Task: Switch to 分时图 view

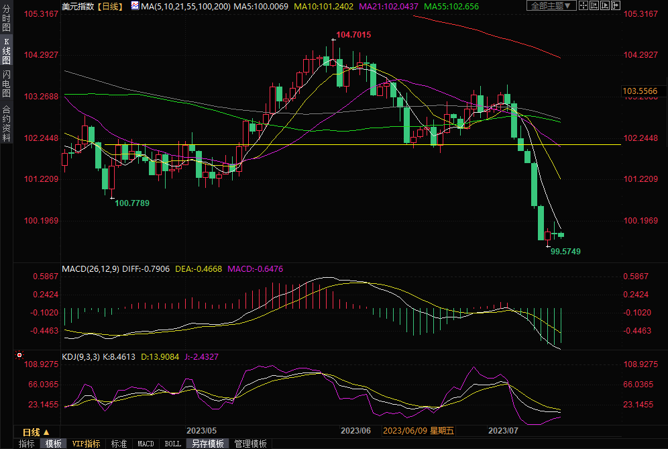Action: [6, 19]
